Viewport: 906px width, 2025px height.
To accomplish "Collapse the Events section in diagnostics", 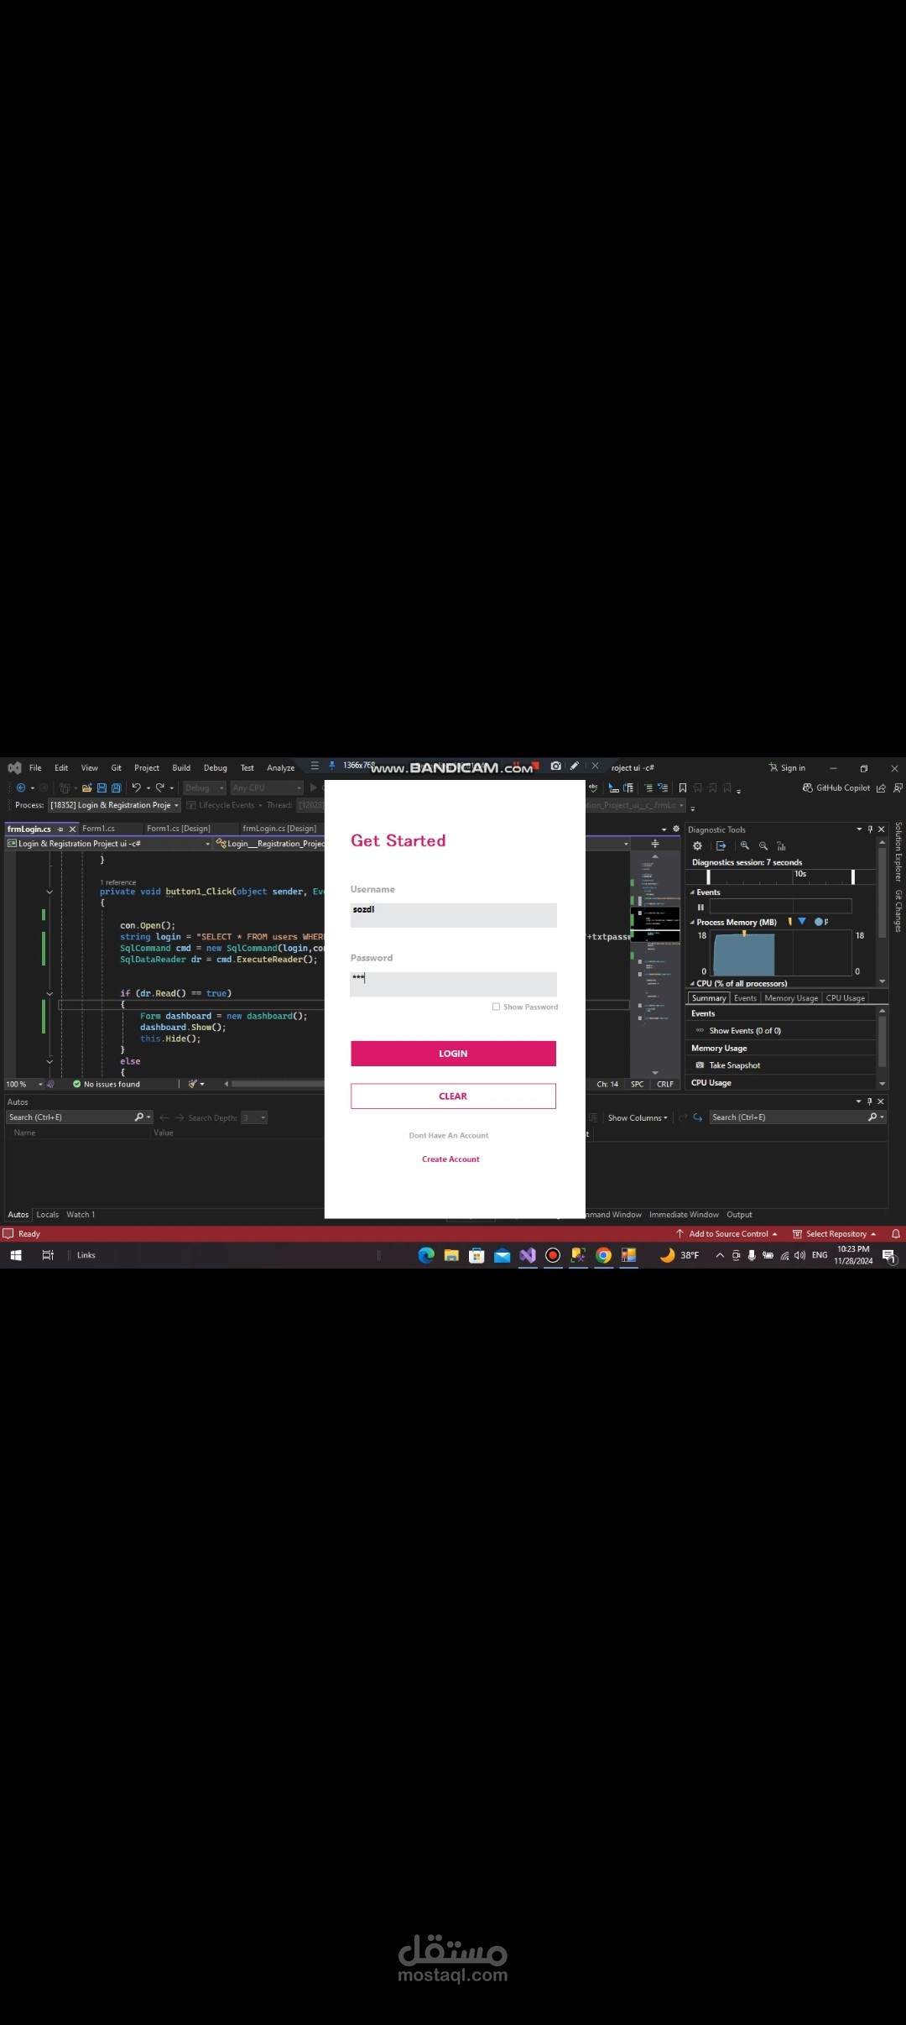I will tap(692, 892).
